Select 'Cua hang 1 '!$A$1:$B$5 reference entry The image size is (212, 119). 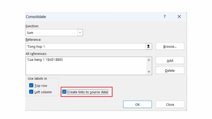[x=45, y=60]
